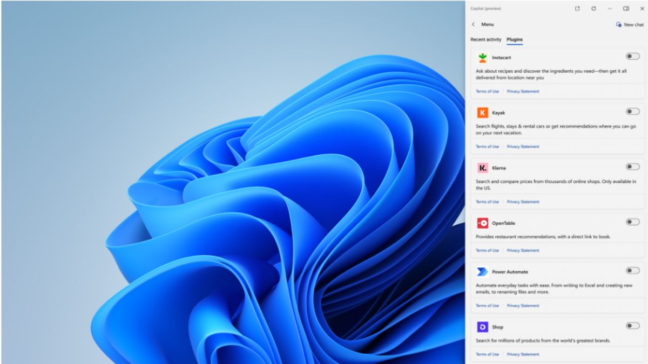
Task: Toggle the sidebar dock icon
Action: click(626, 9)
